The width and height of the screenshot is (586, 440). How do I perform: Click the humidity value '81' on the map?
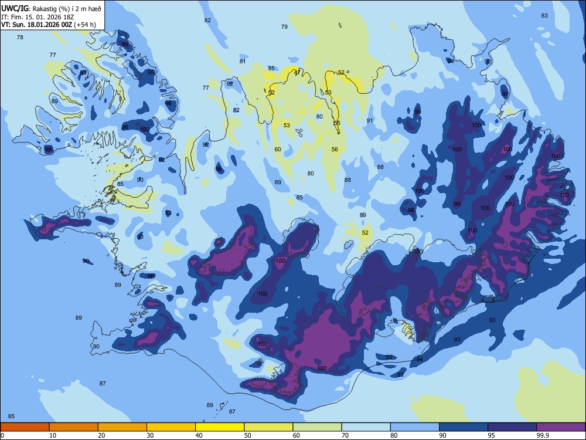click(x=243, y=62)
